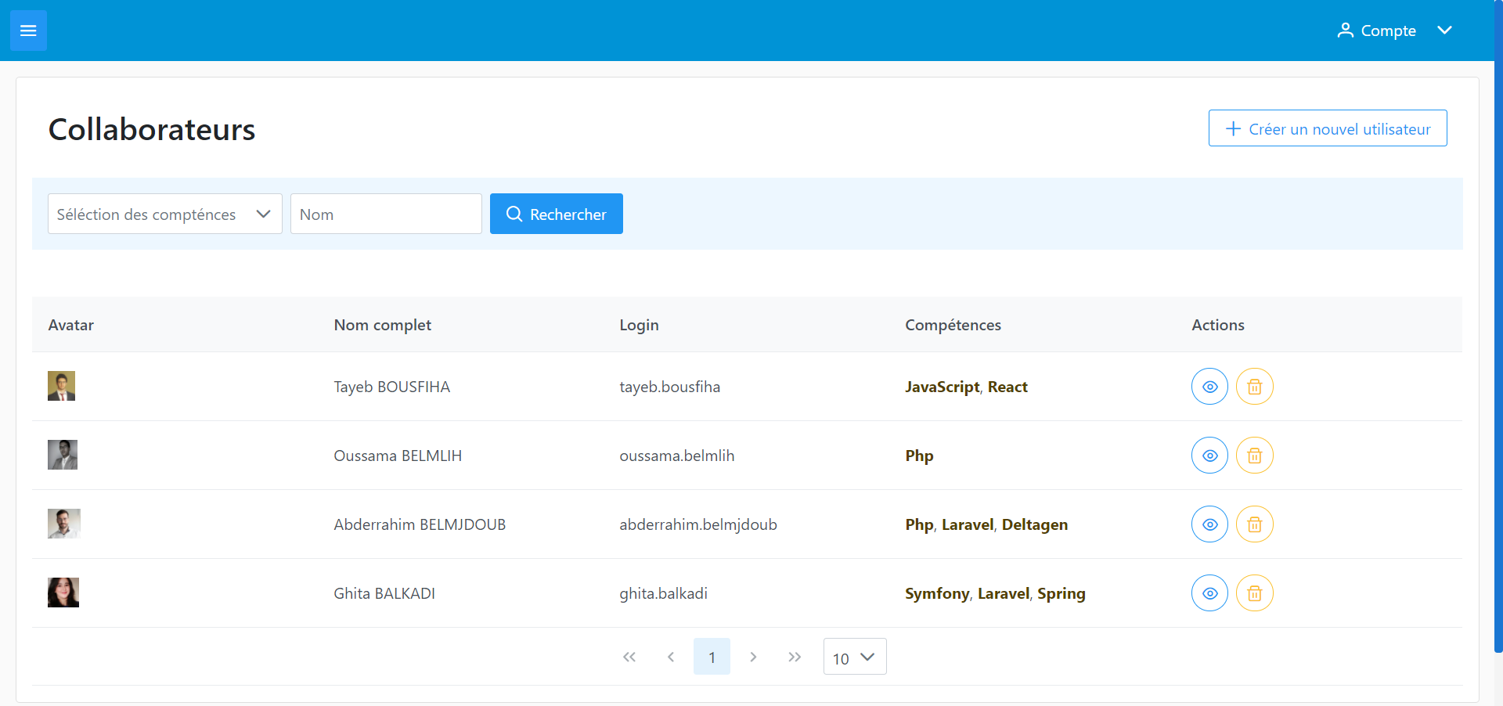1503x706 pixels.
Task: Expand the account menu chevron beside Compte
Action: pyautogui.click(x=1446, y=31)
